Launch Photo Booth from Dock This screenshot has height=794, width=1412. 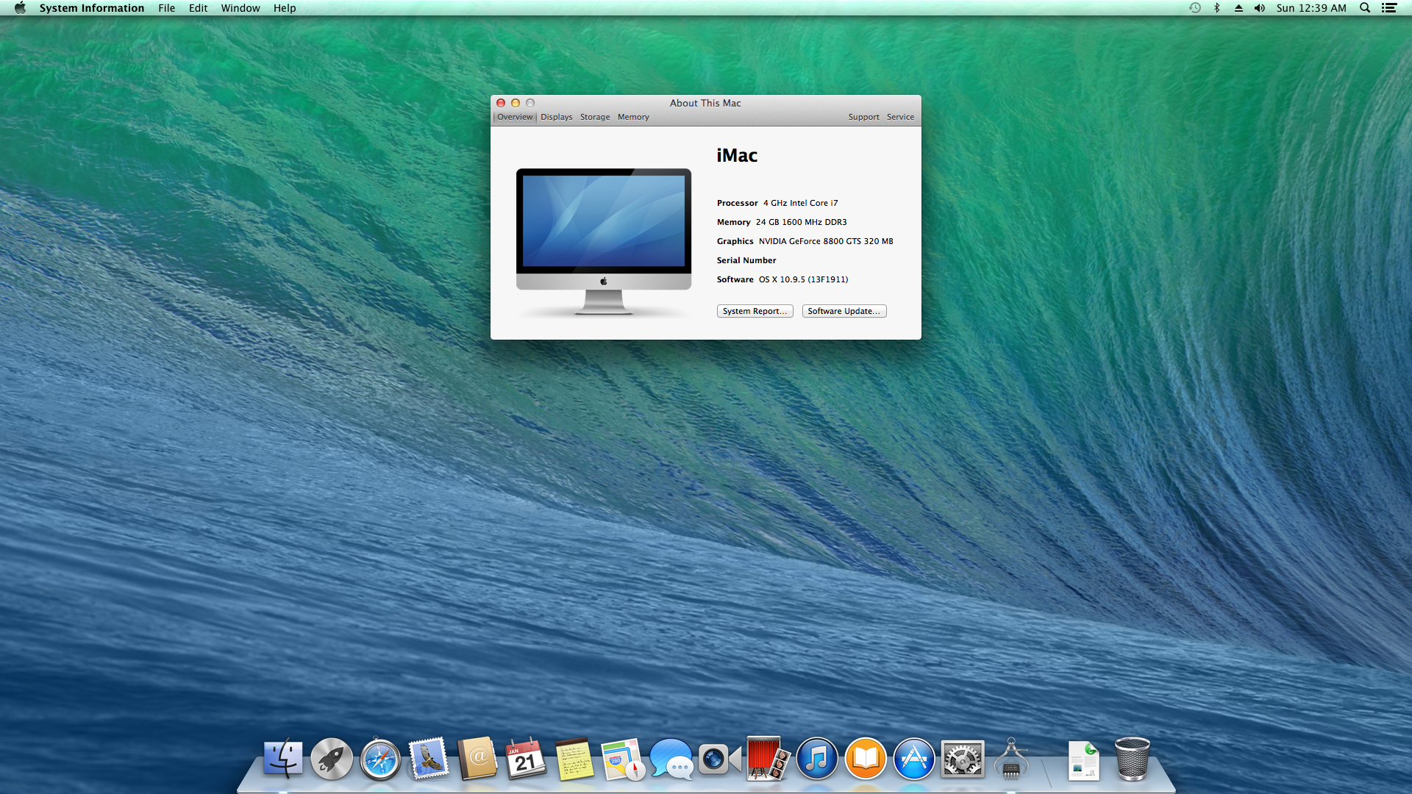click(x=767, y=759)
